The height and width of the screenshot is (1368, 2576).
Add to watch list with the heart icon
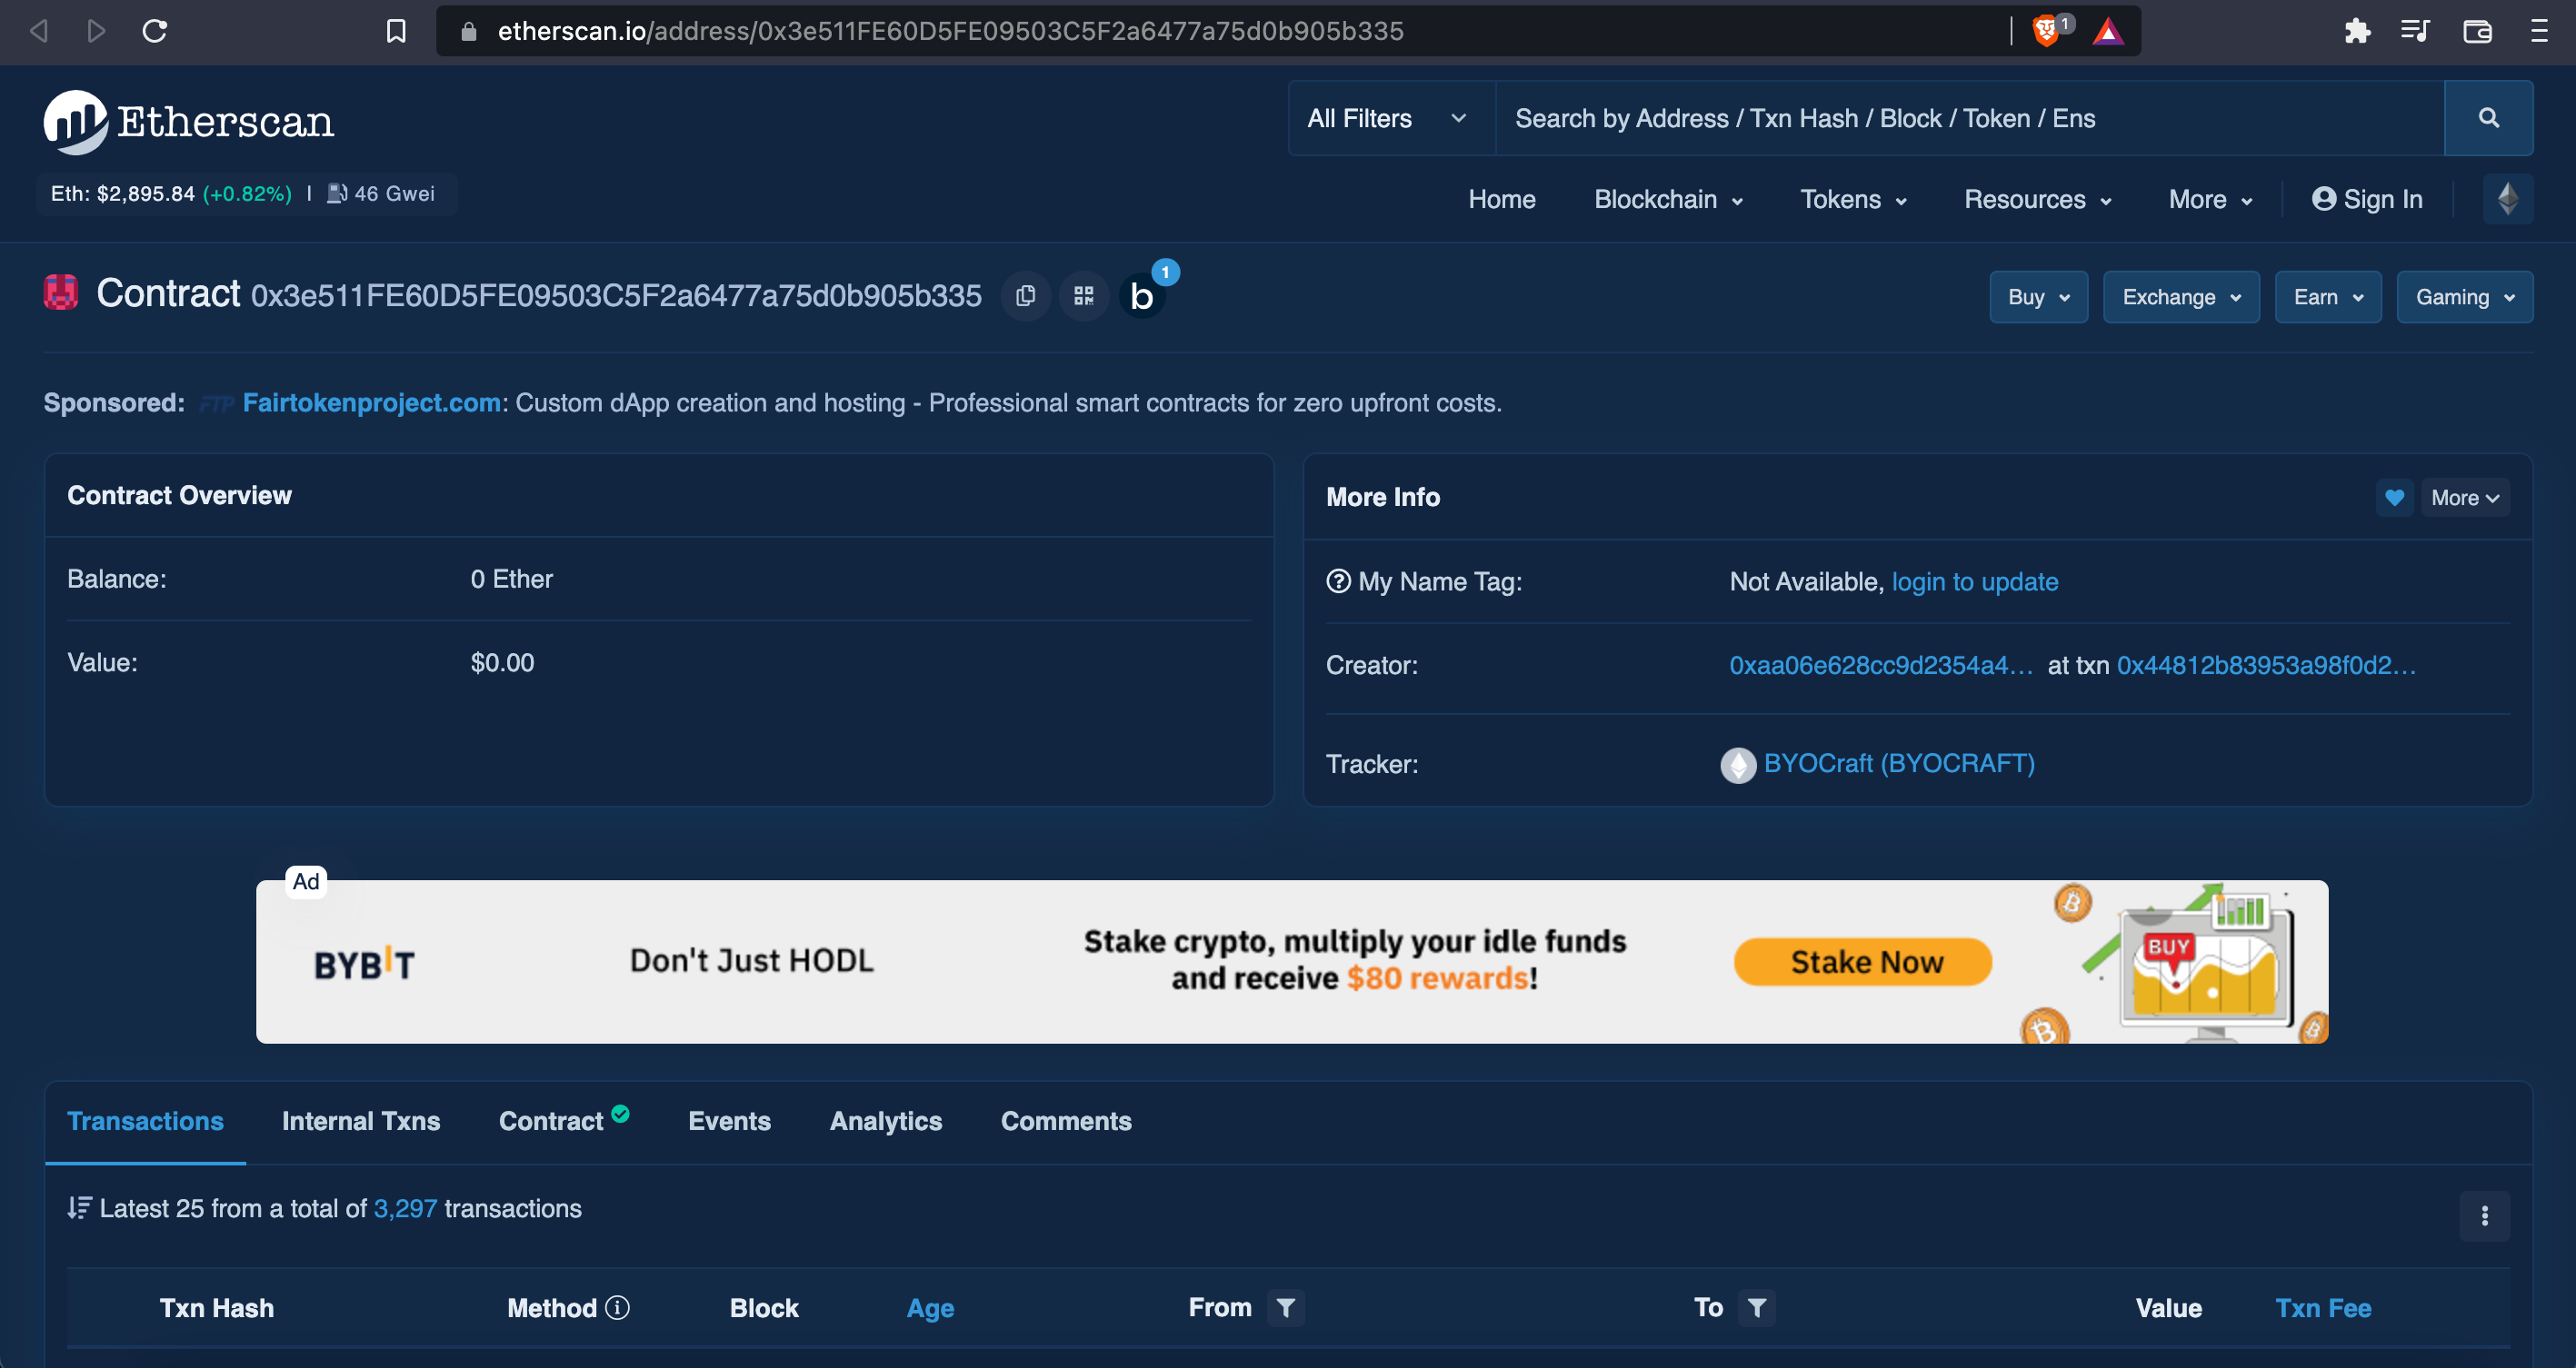(2394, 498)
